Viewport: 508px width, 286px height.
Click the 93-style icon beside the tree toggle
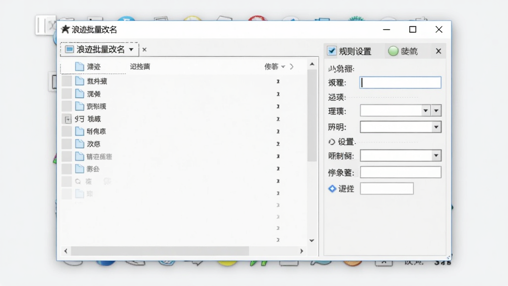click(x=79, y=119)
